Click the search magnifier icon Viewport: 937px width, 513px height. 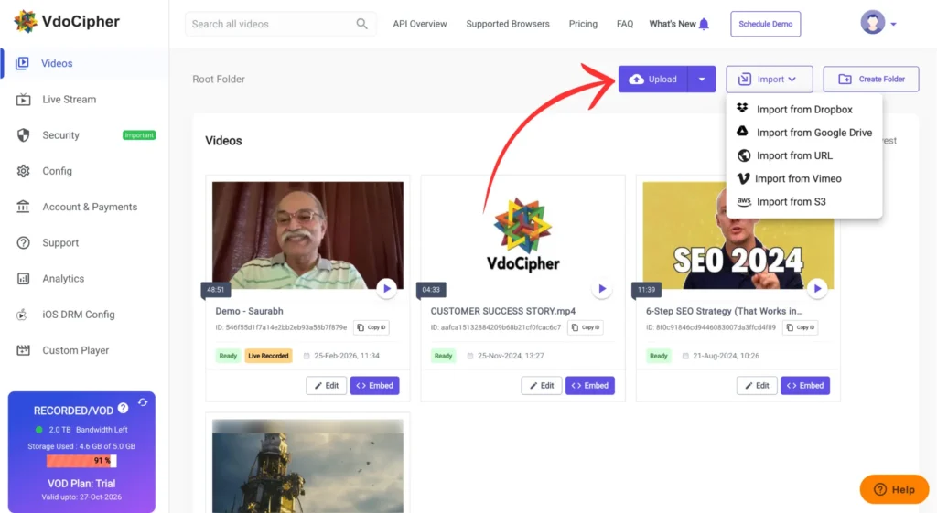pyautogui.click(x=362, y=24)
